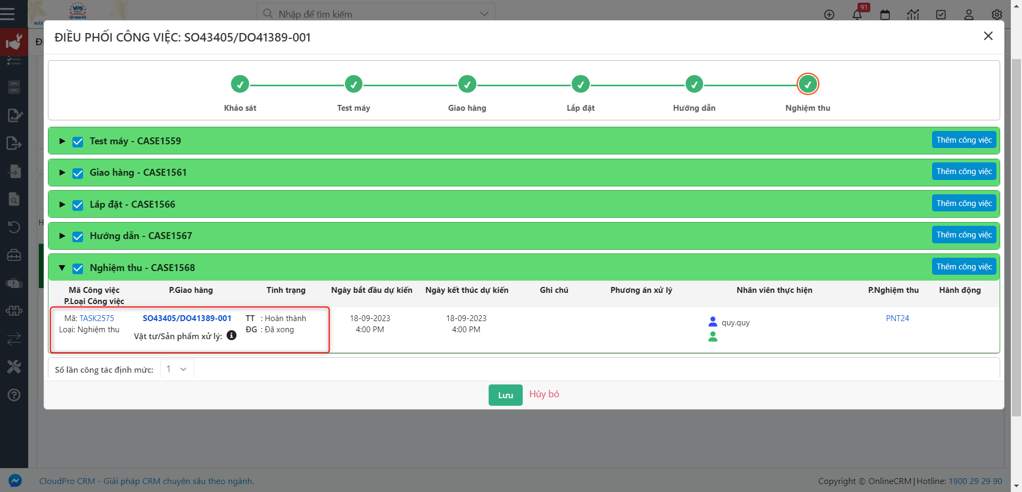Open the puzzle piece modules icon
Viewport: 1022px width, 492px height.
pos(14,310)
